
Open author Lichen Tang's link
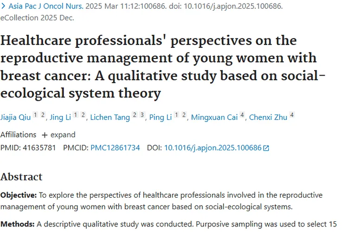[x=110, y=117]
